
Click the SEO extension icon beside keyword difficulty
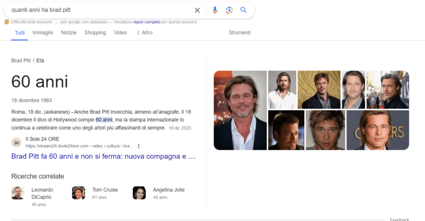click(x=7, y=22)
